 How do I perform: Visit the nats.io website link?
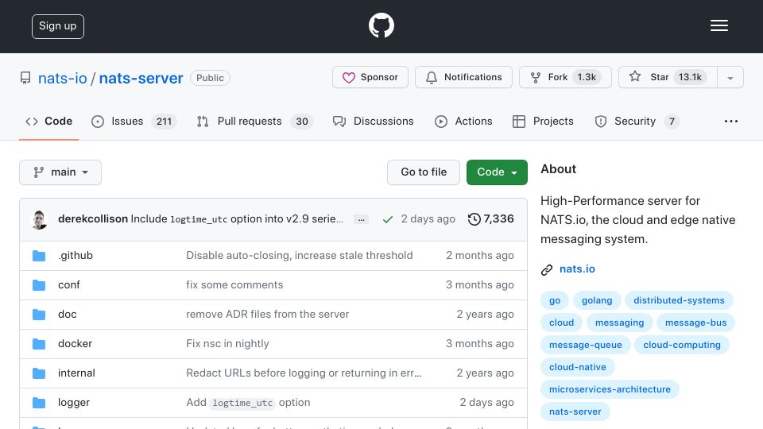tap(577, 269)
